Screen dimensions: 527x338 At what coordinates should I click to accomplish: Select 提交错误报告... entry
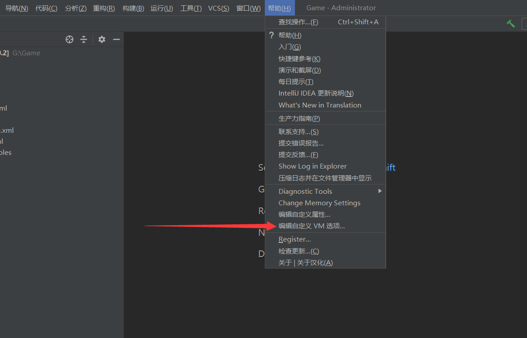tap(325, 143)
